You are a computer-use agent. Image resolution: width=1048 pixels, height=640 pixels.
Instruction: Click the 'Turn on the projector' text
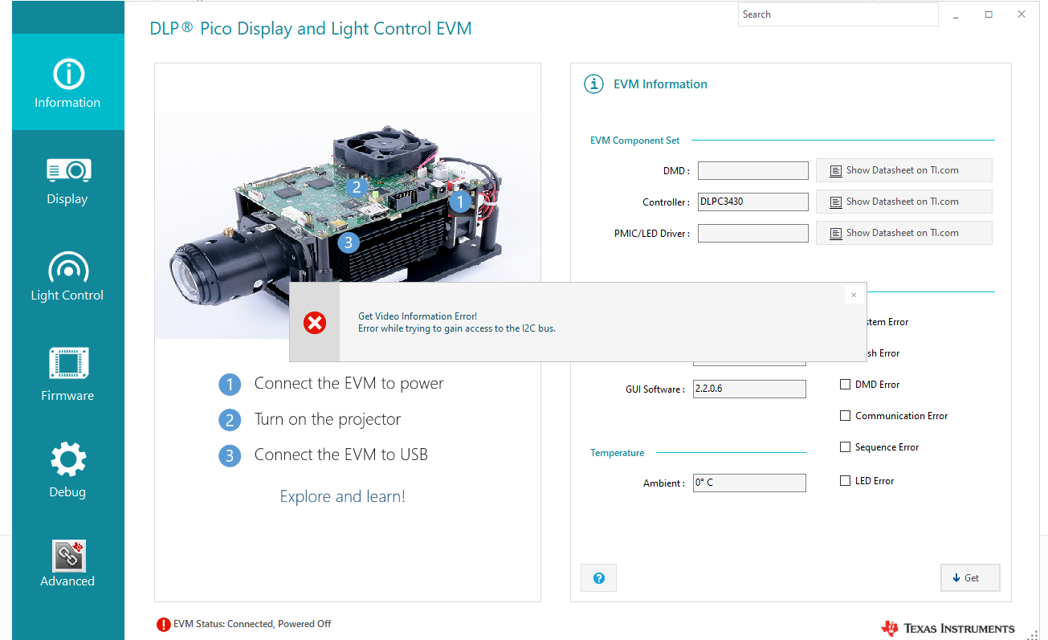(x=328, y=419)
